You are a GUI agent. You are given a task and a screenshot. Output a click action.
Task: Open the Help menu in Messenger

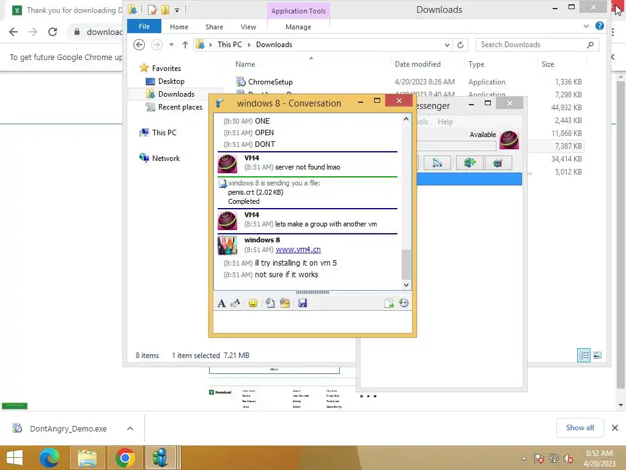click(x=445, y=122)
